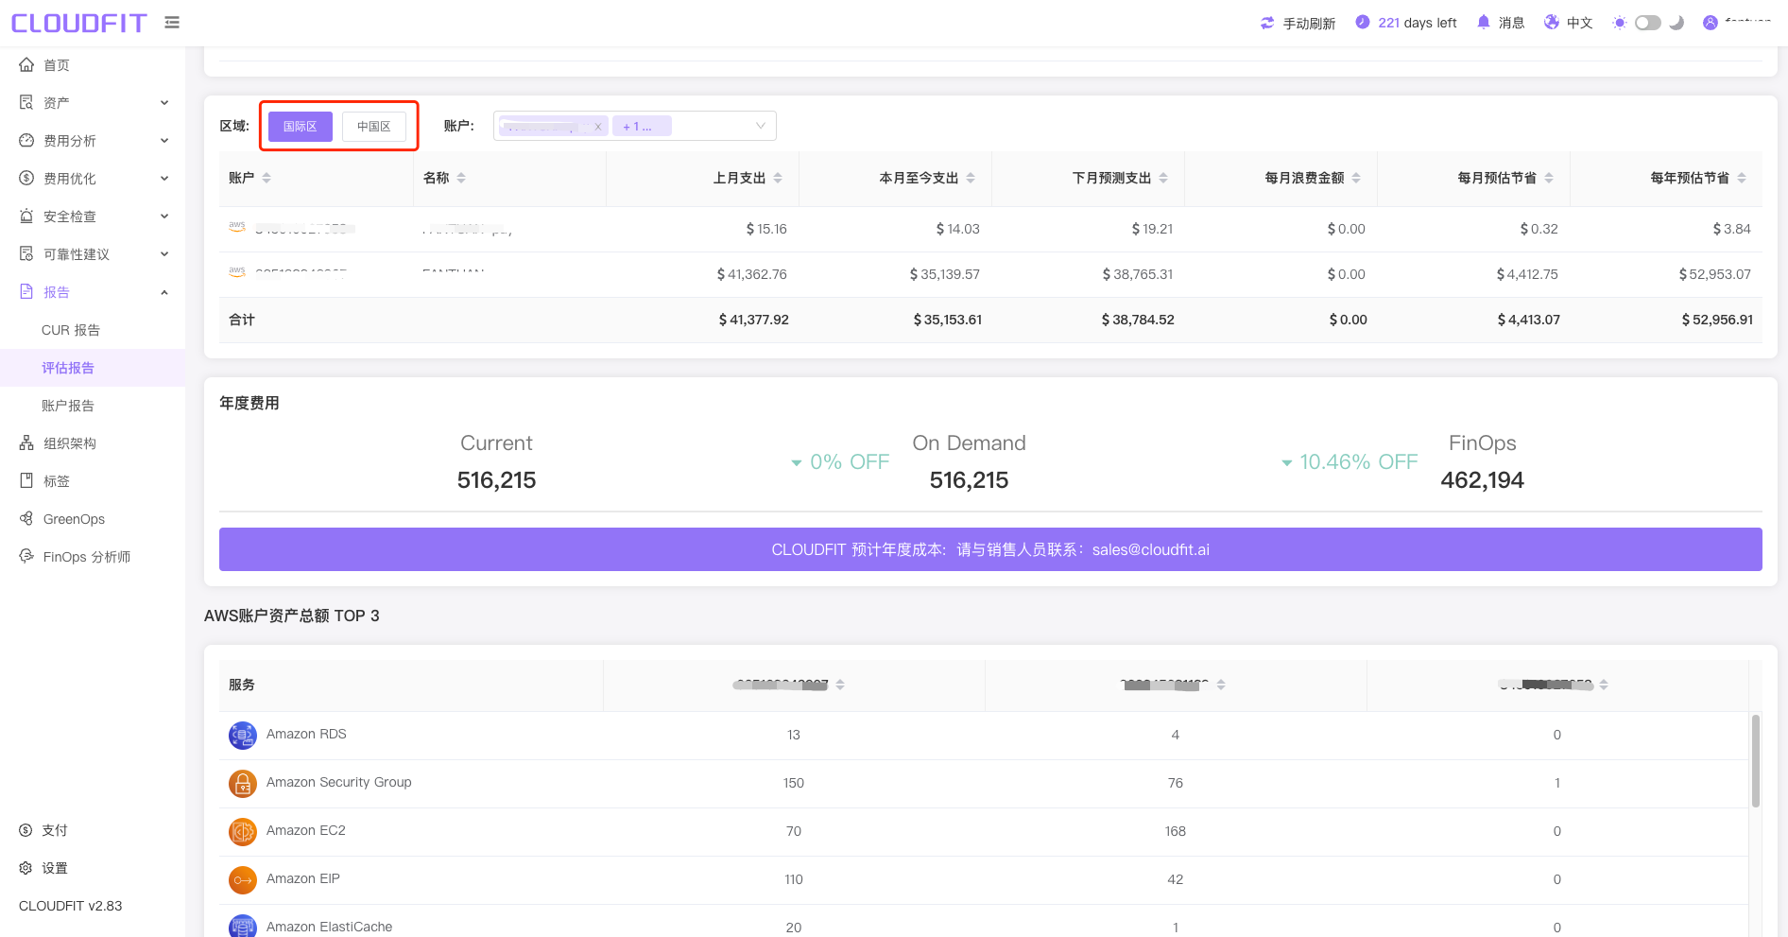The width and height of the screenshot is (1788, 937).
Task: Click the 10.46% OFF indicator
Action: tap(1350, 462)
